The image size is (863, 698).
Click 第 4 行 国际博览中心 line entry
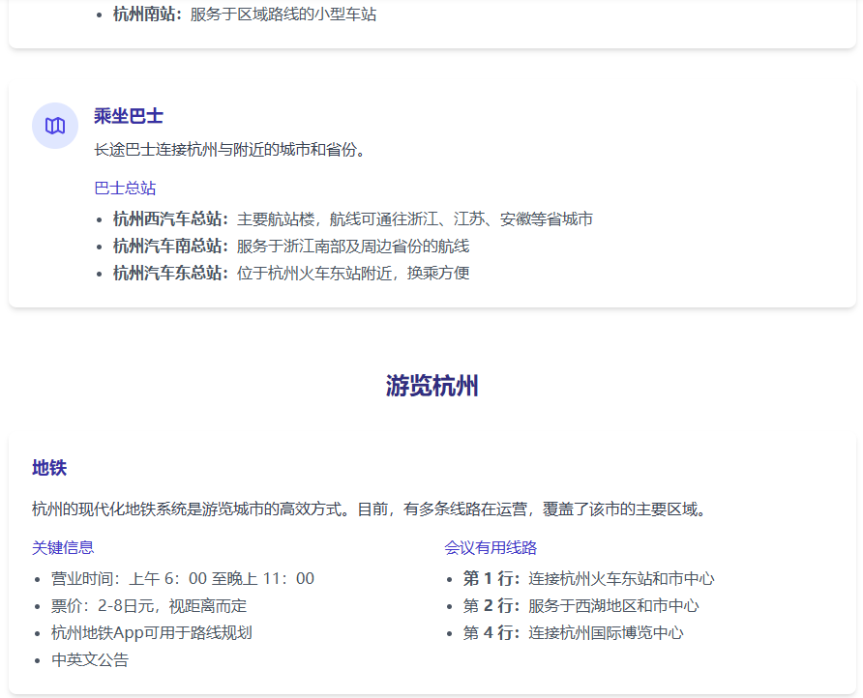[x=573, y=633]
